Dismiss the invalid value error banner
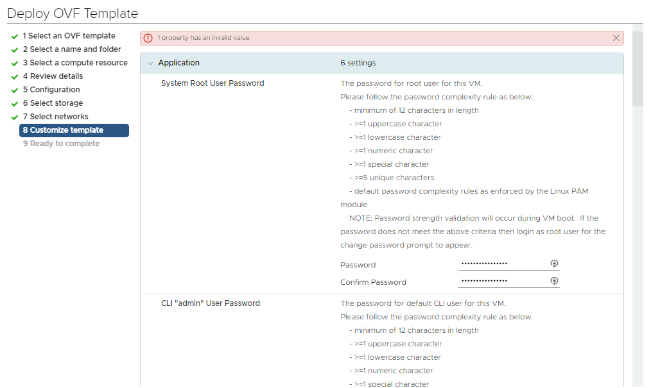The height and width of the screenshot is (388, 651). click(x=616, y=38)
